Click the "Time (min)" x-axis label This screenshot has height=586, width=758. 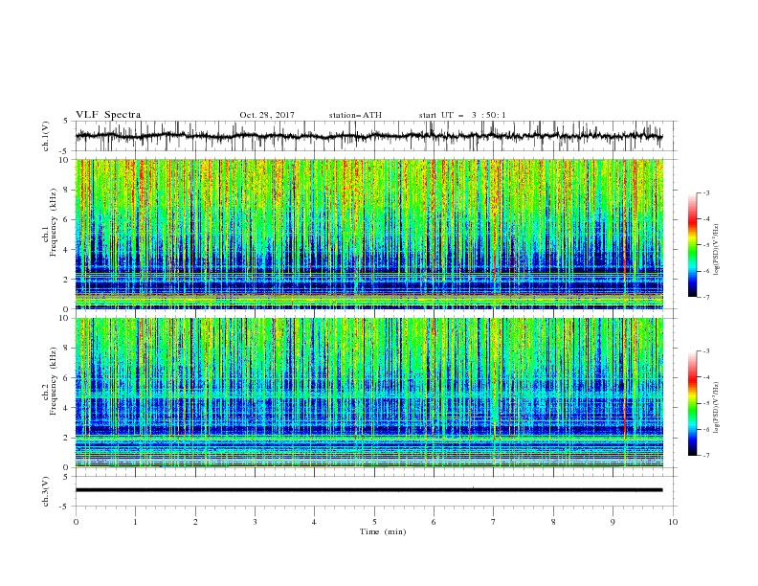point(383,531)
